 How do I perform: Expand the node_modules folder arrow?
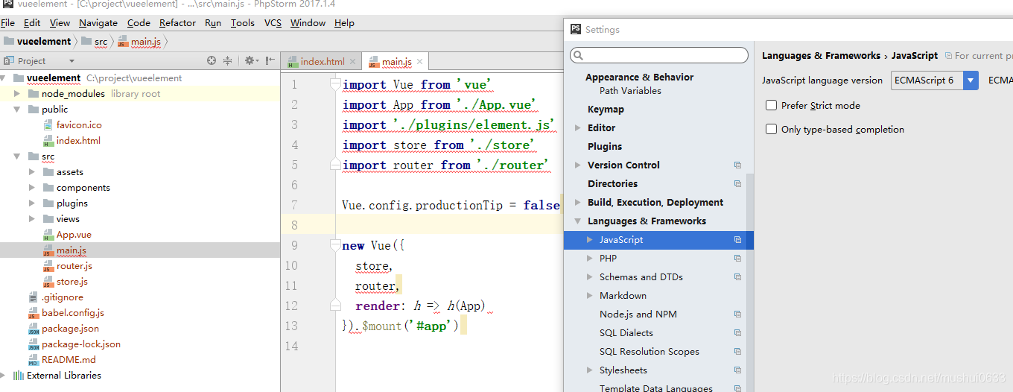click(x=17, y=94)
